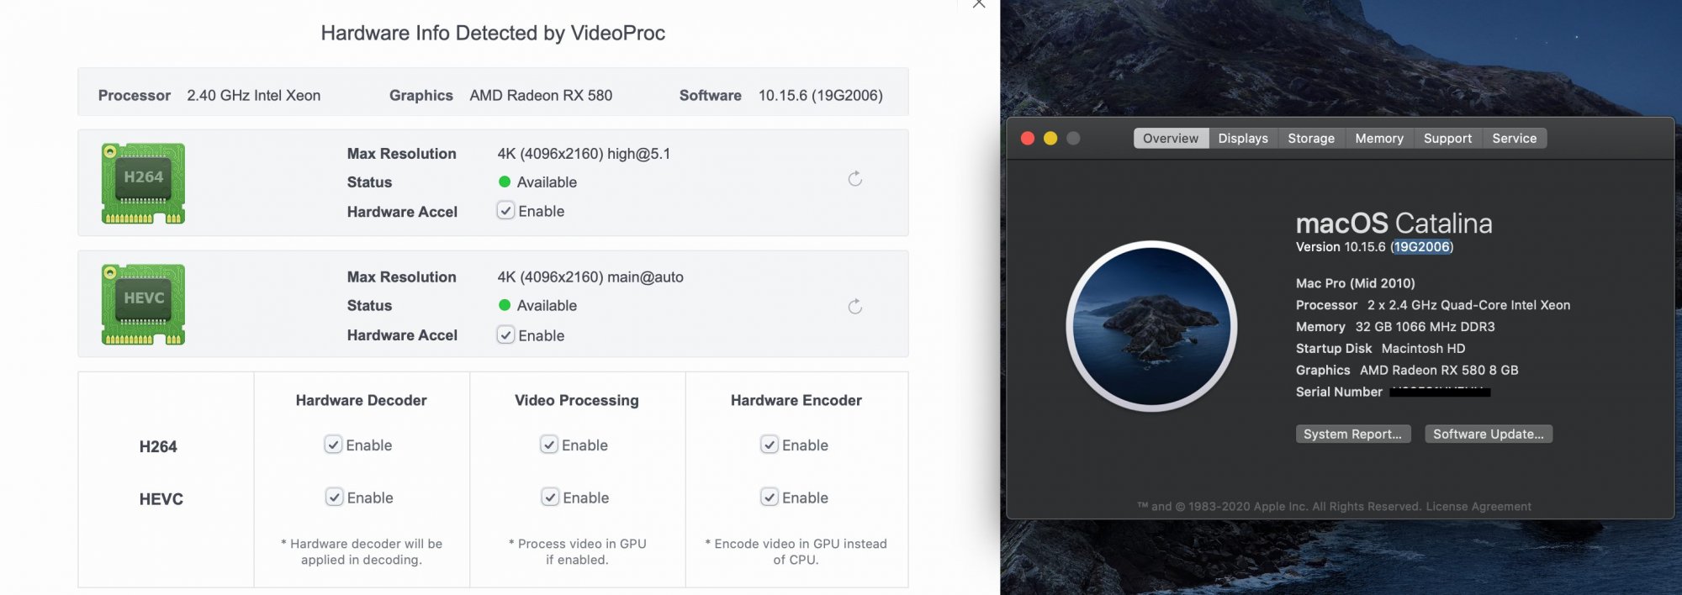Refresh the H264 hardware detection
The image size is (1682, 595).
(855, 178)
